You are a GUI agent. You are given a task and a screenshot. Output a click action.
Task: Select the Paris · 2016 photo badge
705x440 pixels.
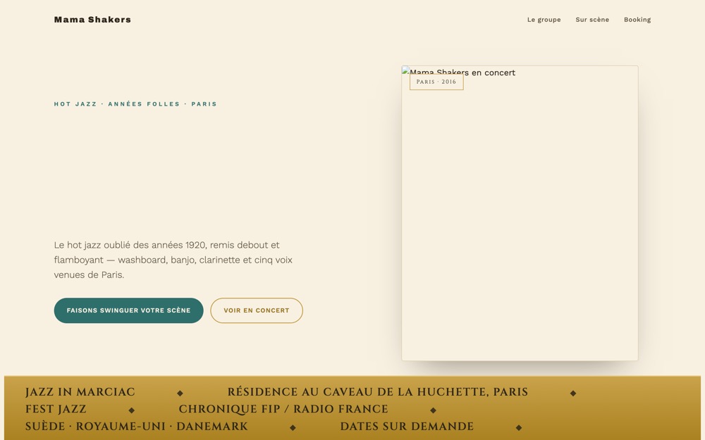[x=436, y=82]
